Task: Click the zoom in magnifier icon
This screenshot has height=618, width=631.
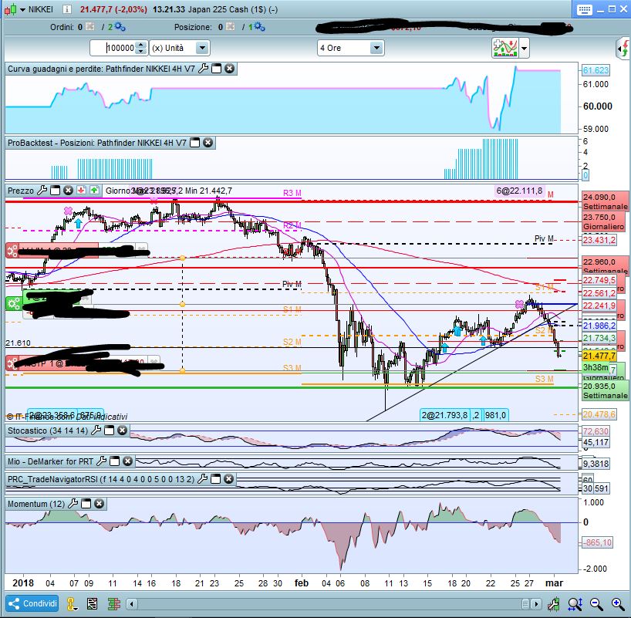Action: (618, 603)
